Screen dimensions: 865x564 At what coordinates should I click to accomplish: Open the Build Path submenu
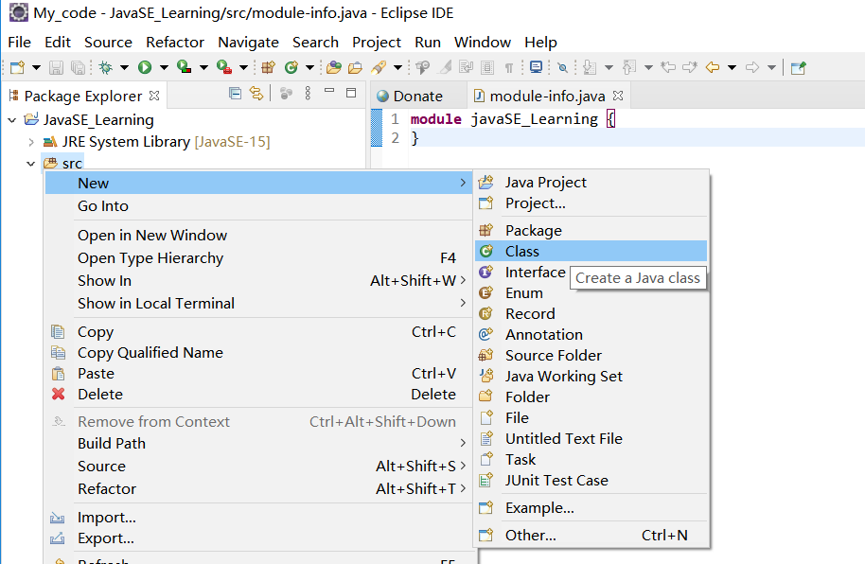point(258,443)
